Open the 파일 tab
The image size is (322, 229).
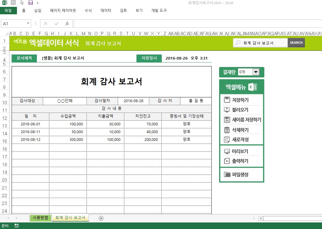coord(8,10)
